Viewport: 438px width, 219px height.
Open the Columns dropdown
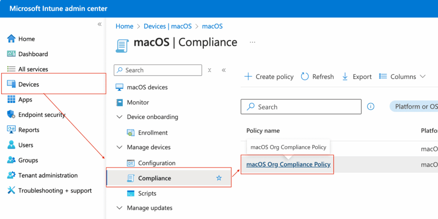tap(402, 77)
